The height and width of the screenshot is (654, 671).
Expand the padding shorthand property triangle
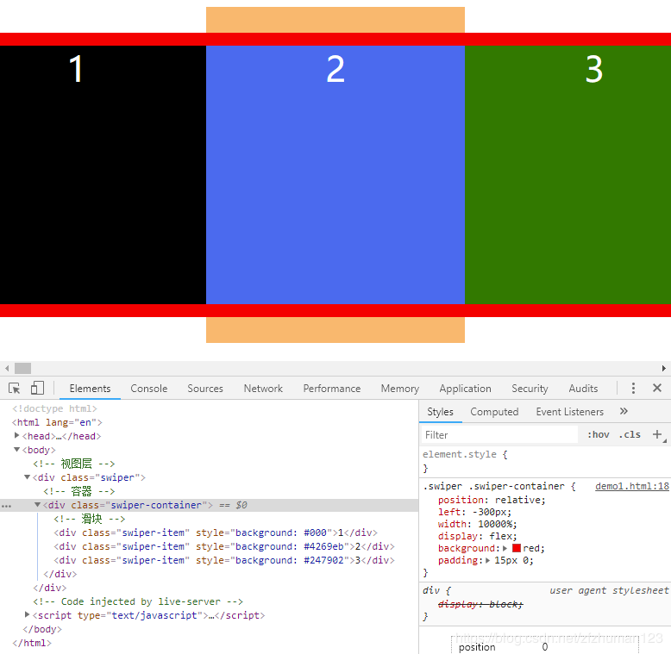click(487, 560)
